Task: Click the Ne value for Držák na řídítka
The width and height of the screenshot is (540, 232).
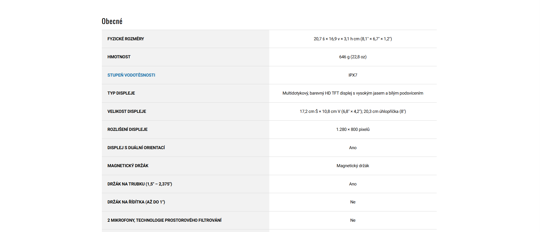Action: [x=353, y=202]
